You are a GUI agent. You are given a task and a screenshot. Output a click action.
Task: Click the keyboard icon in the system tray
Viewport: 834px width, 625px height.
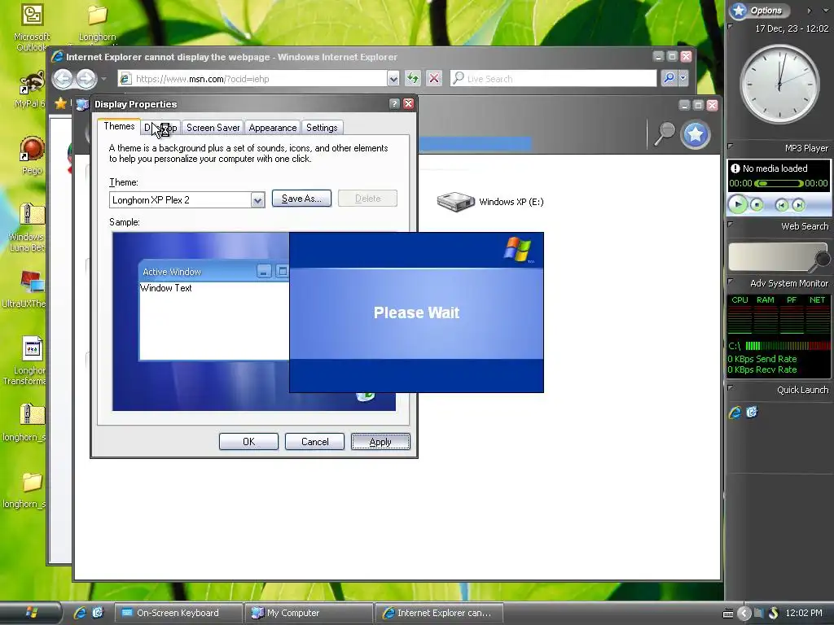pos(728,614)
